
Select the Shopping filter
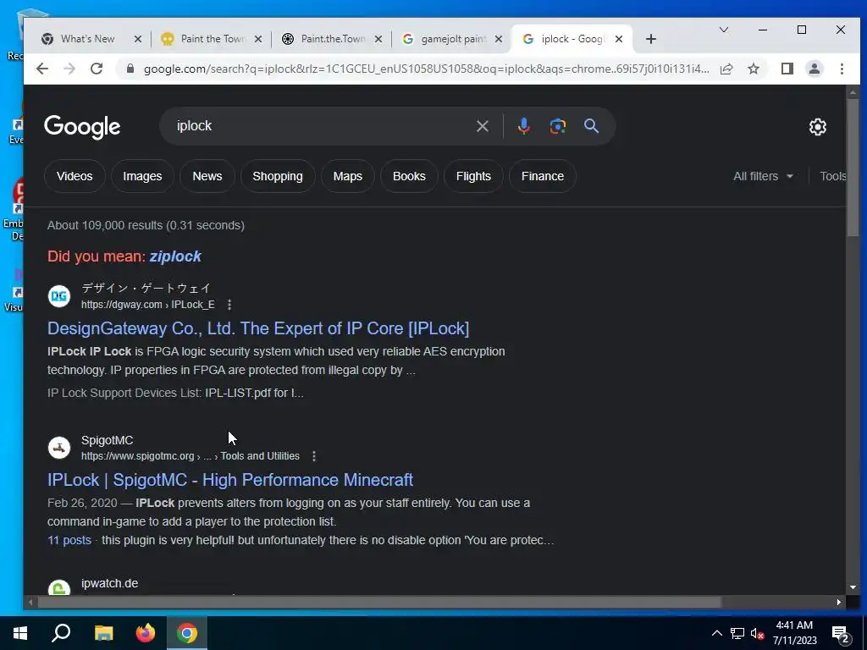point(278,176)
